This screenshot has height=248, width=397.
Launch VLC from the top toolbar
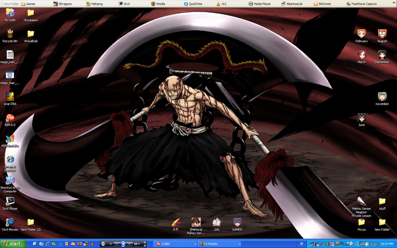coord(221,3)
